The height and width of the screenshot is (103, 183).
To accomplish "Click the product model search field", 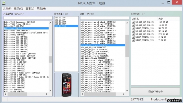I will tap(28, 18).
